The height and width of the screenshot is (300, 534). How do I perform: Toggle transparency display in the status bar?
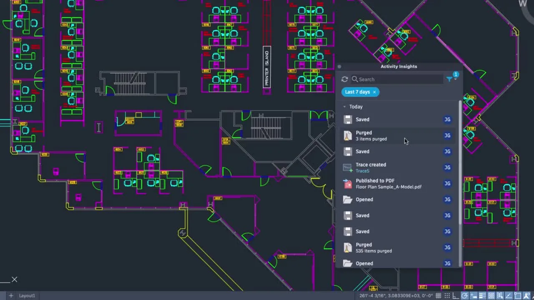tap(491, 296)
